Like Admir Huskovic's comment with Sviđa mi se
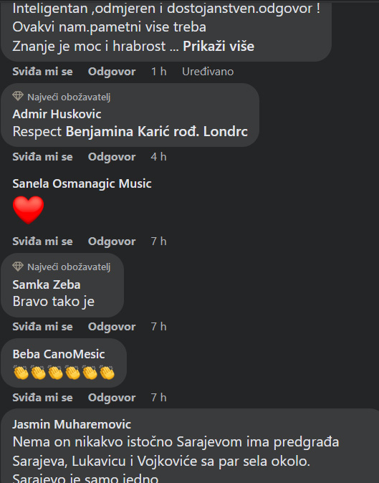 tap(42, 157)
